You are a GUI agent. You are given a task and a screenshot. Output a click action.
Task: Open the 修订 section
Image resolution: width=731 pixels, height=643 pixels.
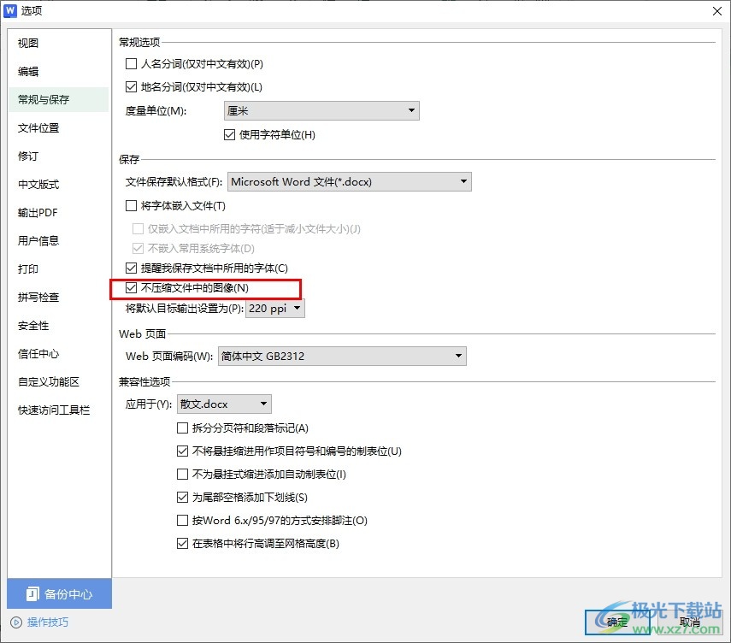point(28,156)
